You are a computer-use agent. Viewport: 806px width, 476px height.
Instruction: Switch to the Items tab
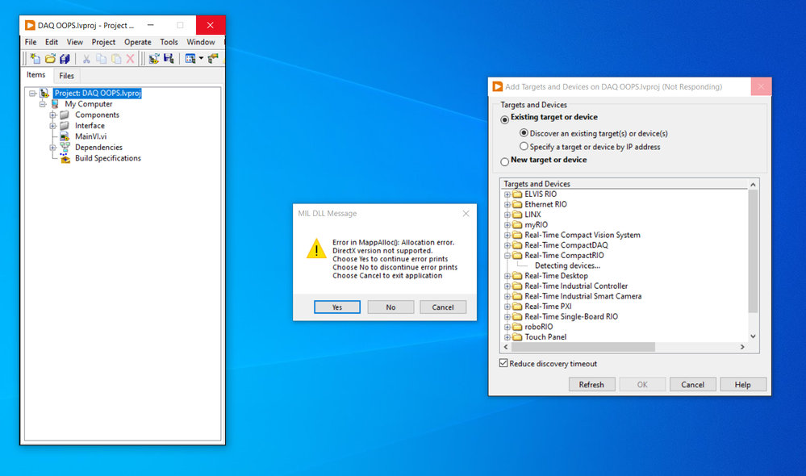pyautogui.click(x=36, y=74)
